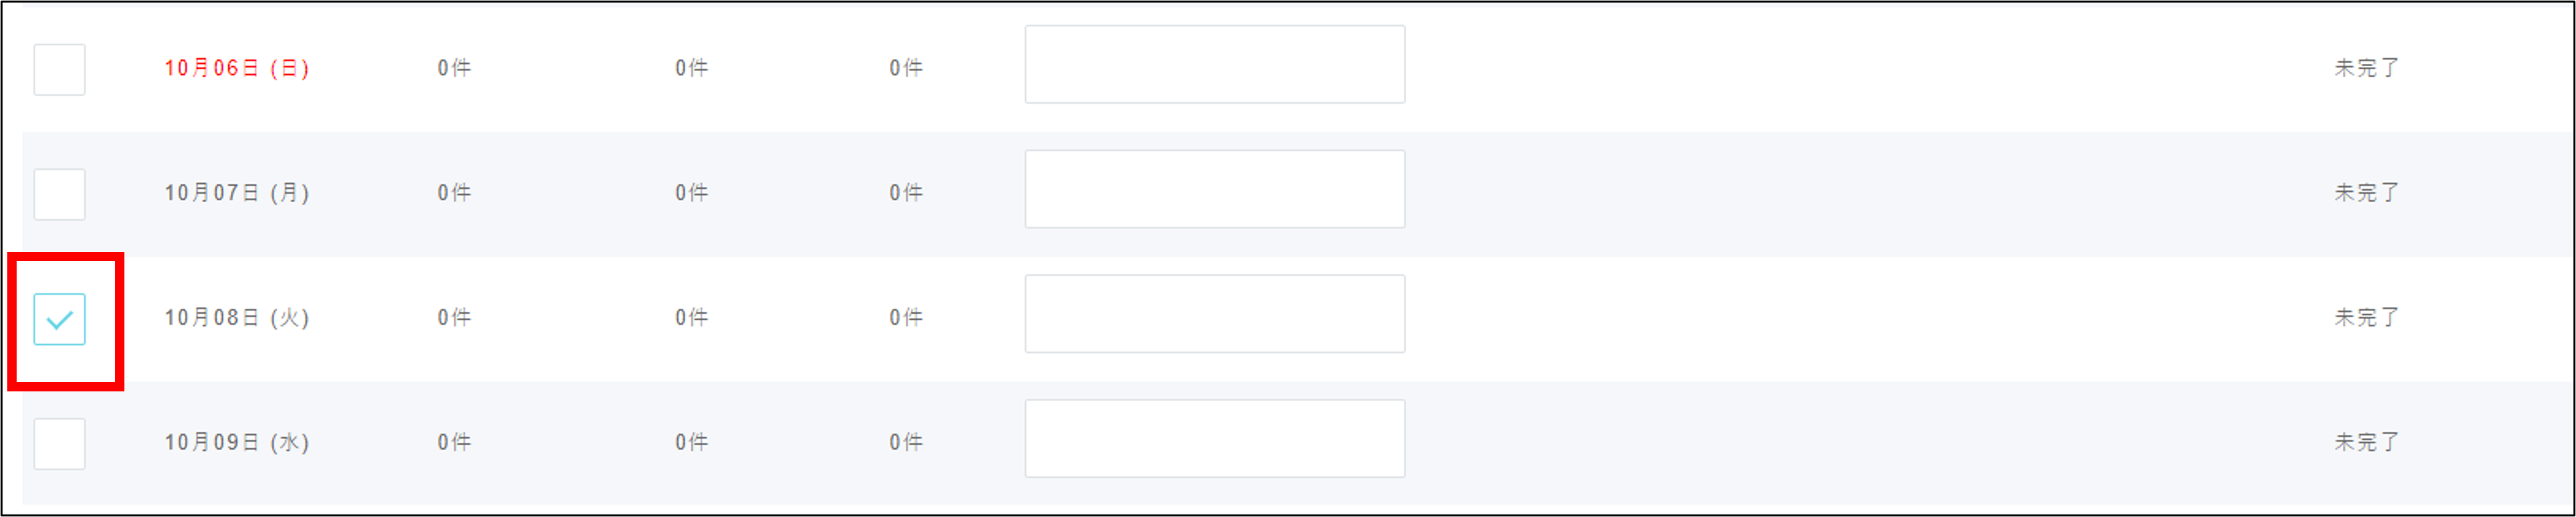This screenshot has height=517, width=2576.
Task: Check the 10月09日 (水) row checkbox
Action: click(59, 443)
